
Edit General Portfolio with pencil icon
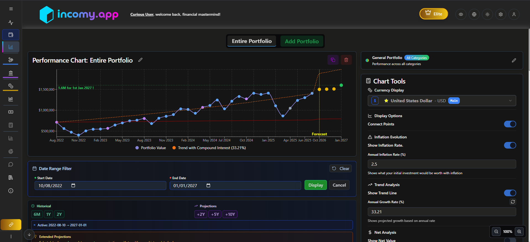(514, 60)
